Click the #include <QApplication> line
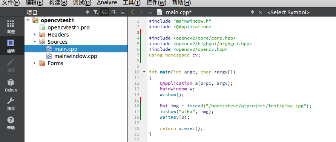This screenshot has height=142, width=336. [180, 27]
